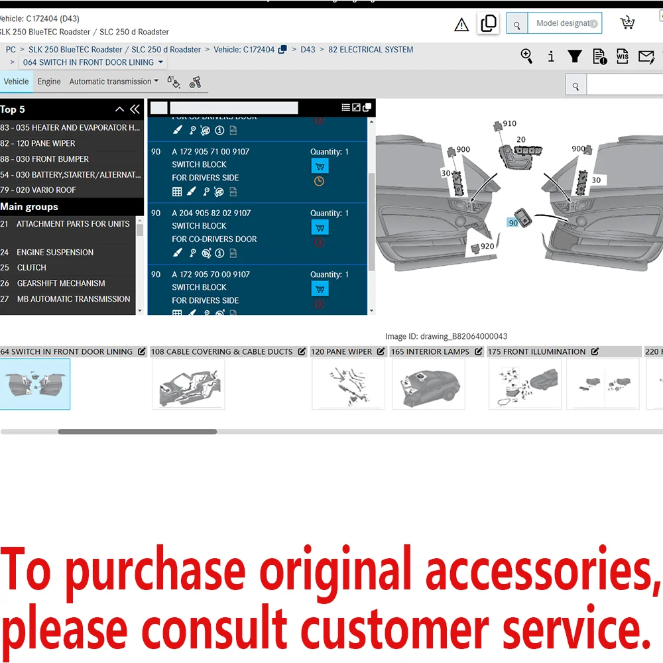Click the paint can icon beside Automatic transmission

coord(173,82)
